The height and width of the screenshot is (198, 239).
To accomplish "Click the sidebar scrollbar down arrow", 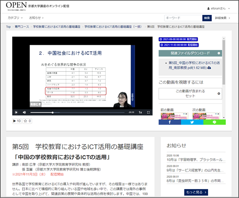I will [224, 118].
